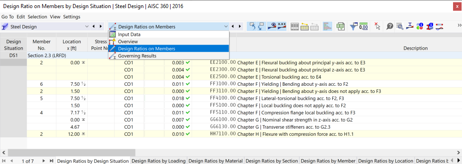Click the Description column header
The width and height of the screenshot is (462, 164).
pos(415,48)
